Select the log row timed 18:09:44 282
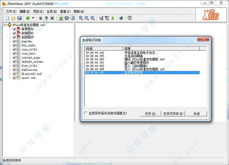Screen dimensions: 229x165 pyautogui.click(x=142, y=59)
